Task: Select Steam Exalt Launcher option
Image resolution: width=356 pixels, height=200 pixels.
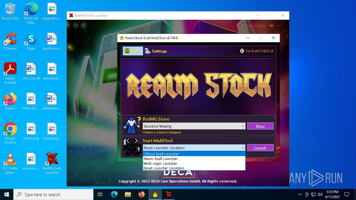Action: point(194,159)
